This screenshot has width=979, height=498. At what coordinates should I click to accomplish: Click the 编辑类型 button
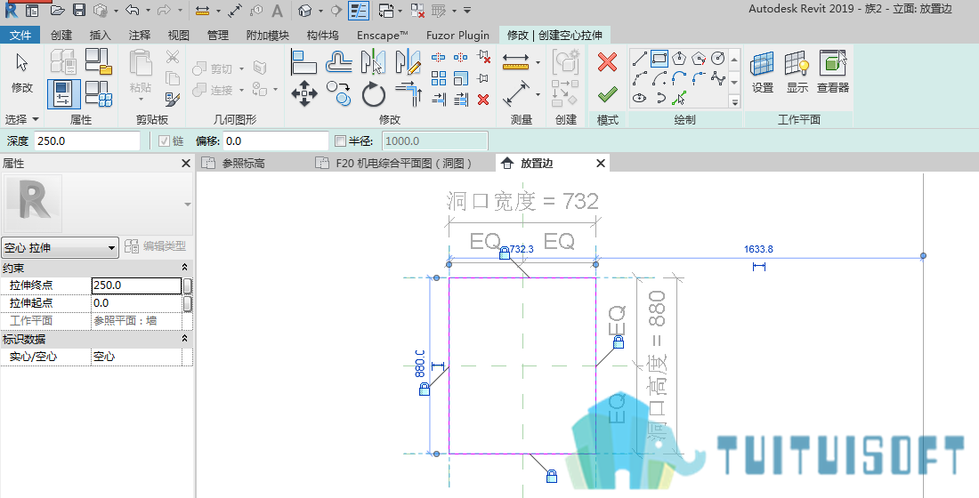pyautogui.click(x=156, y=246)
